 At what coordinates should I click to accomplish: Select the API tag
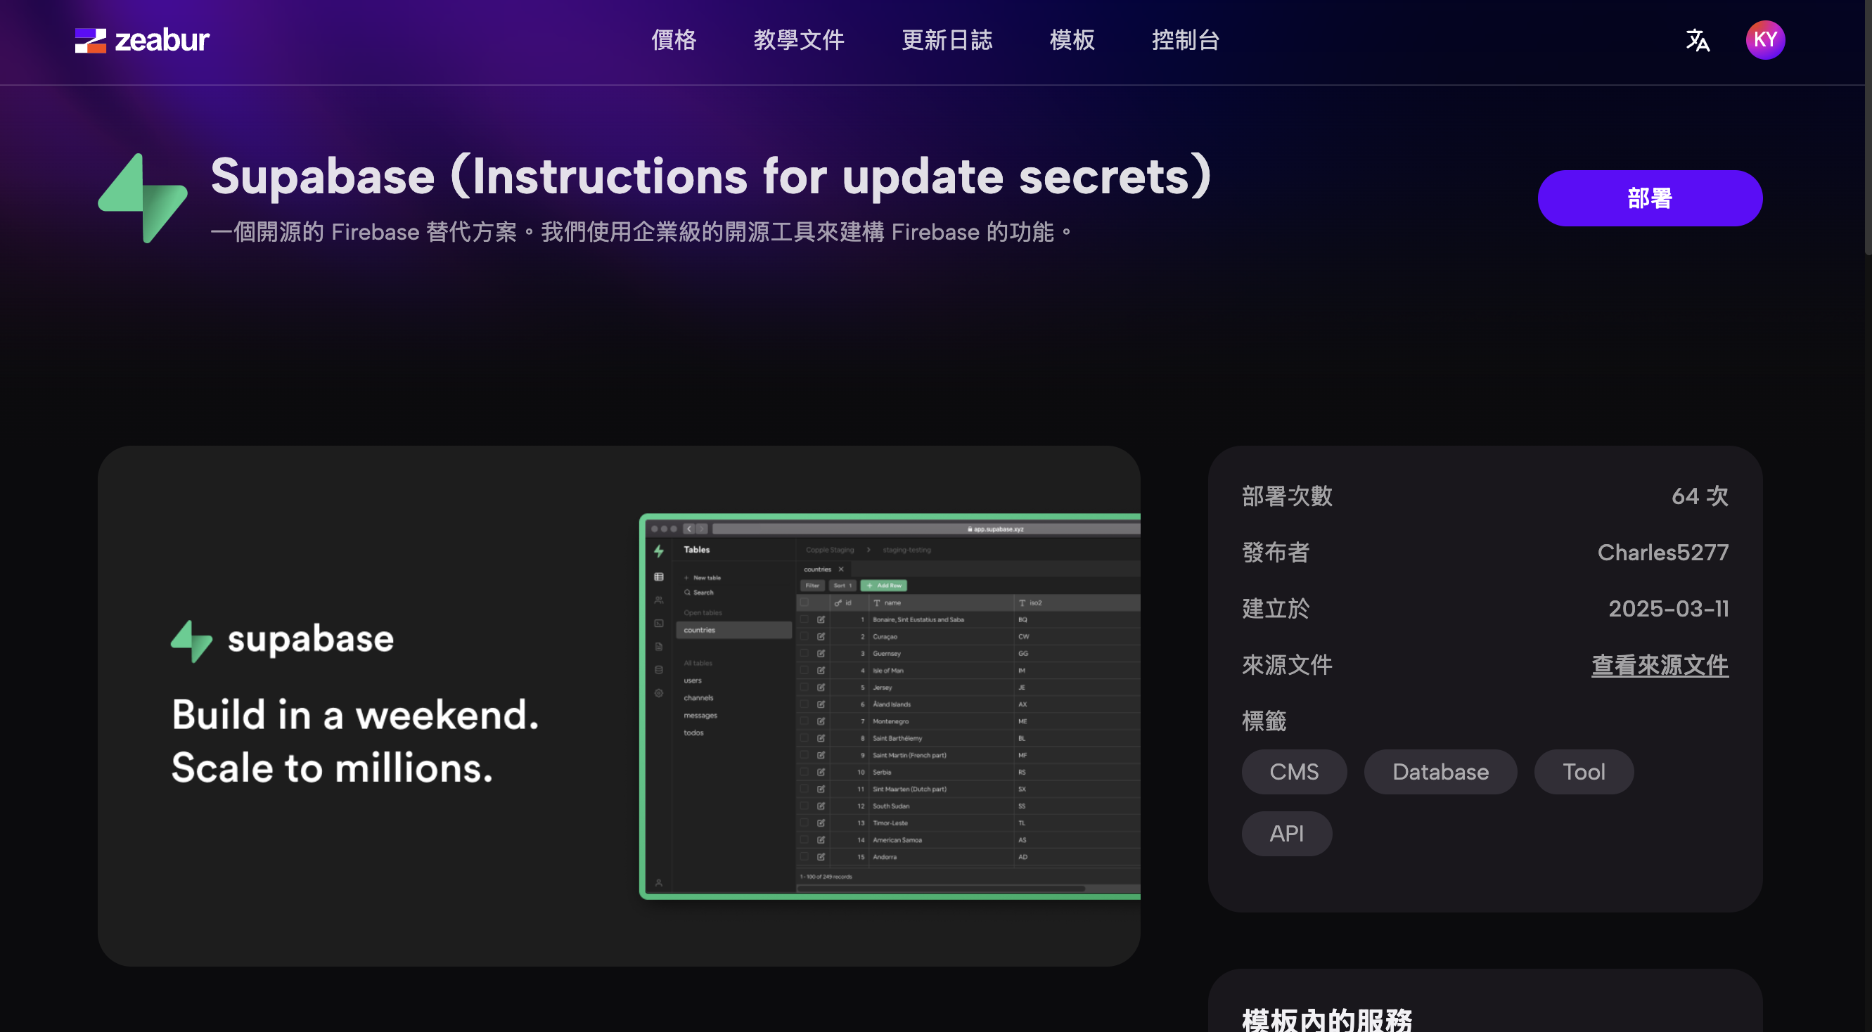click(1286, 833)
